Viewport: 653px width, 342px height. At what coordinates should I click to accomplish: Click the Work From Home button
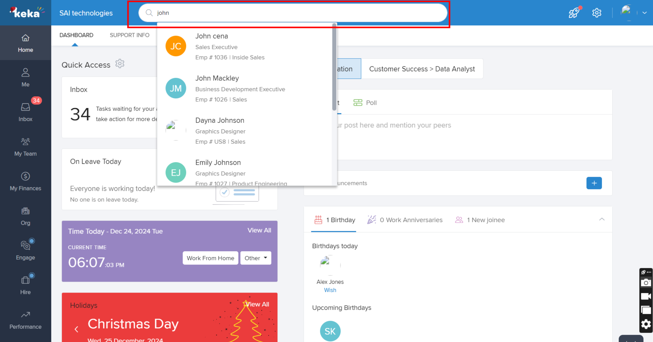tap(210, 258)
